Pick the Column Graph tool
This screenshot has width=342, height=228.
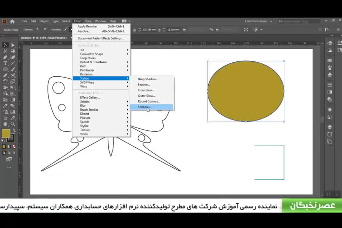pos(13,112)
